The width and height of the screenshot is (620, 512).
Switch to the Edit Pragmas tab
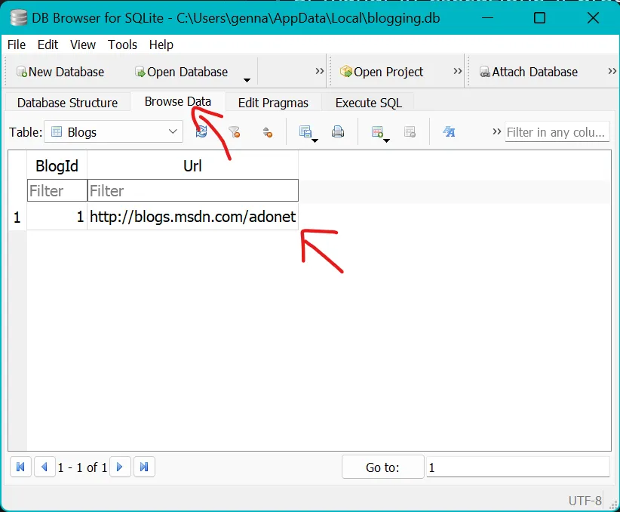pyautogui.click(x=273, y=103)
